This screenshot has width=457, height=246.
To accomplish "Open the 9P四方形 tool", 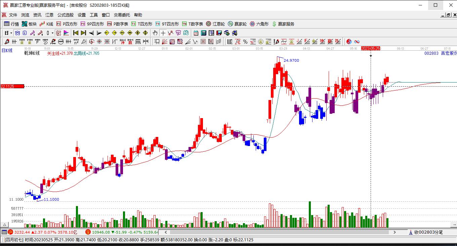I will (x=92, y=24).
